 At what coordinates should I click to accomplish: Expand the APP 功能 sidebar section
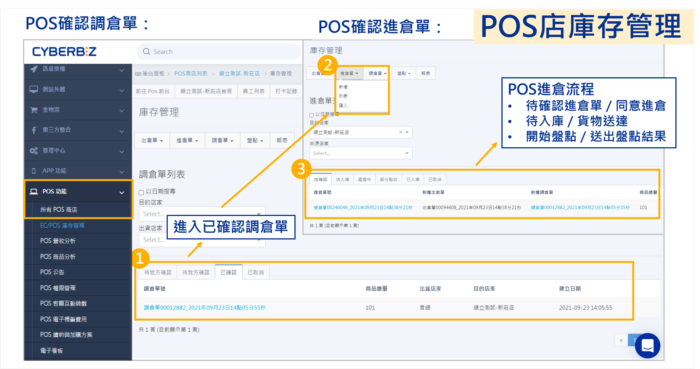tap(122, 172)
